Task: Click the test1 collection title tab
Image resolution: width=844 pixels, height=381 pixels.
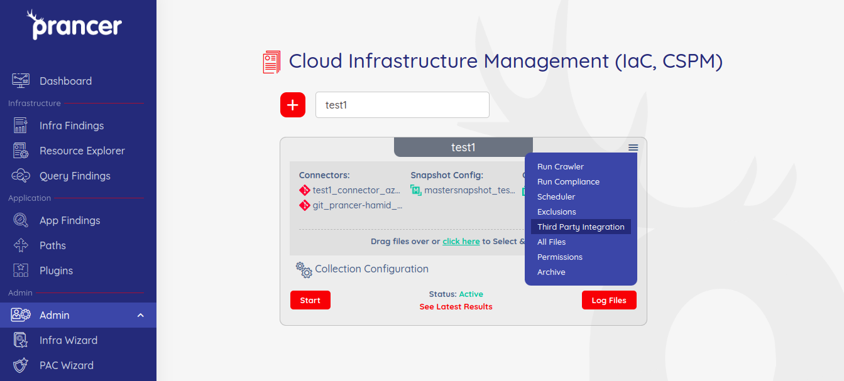Action: tap(463, 148)
